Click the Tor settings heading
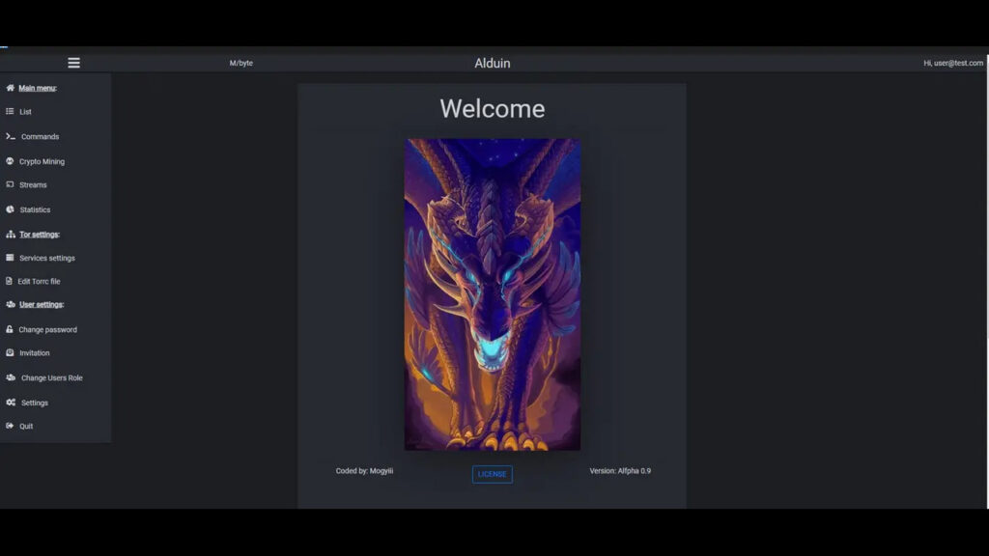 click(x=39, y=234)
